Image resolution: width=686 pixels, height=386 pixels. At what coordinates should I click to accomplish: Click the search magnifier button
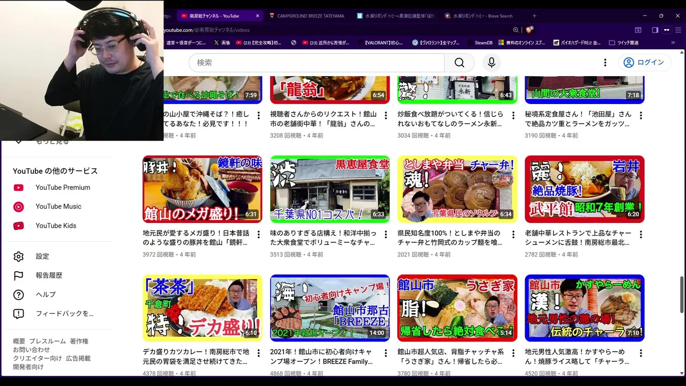click(x=459, y=63)
